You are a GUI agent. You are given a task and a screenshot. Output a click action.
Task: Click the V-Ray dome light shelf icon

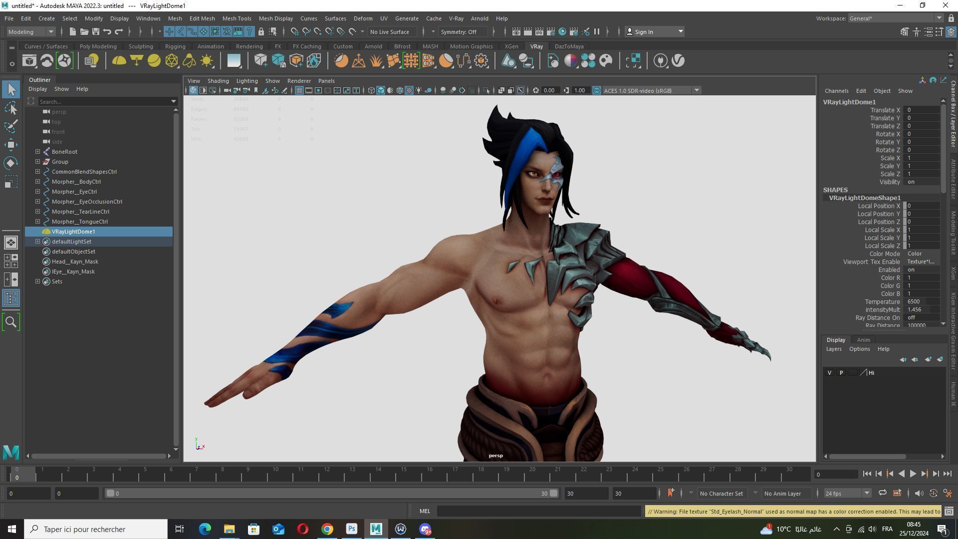point(119,61)
